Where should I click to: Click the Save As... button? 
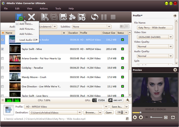[117, 107]
